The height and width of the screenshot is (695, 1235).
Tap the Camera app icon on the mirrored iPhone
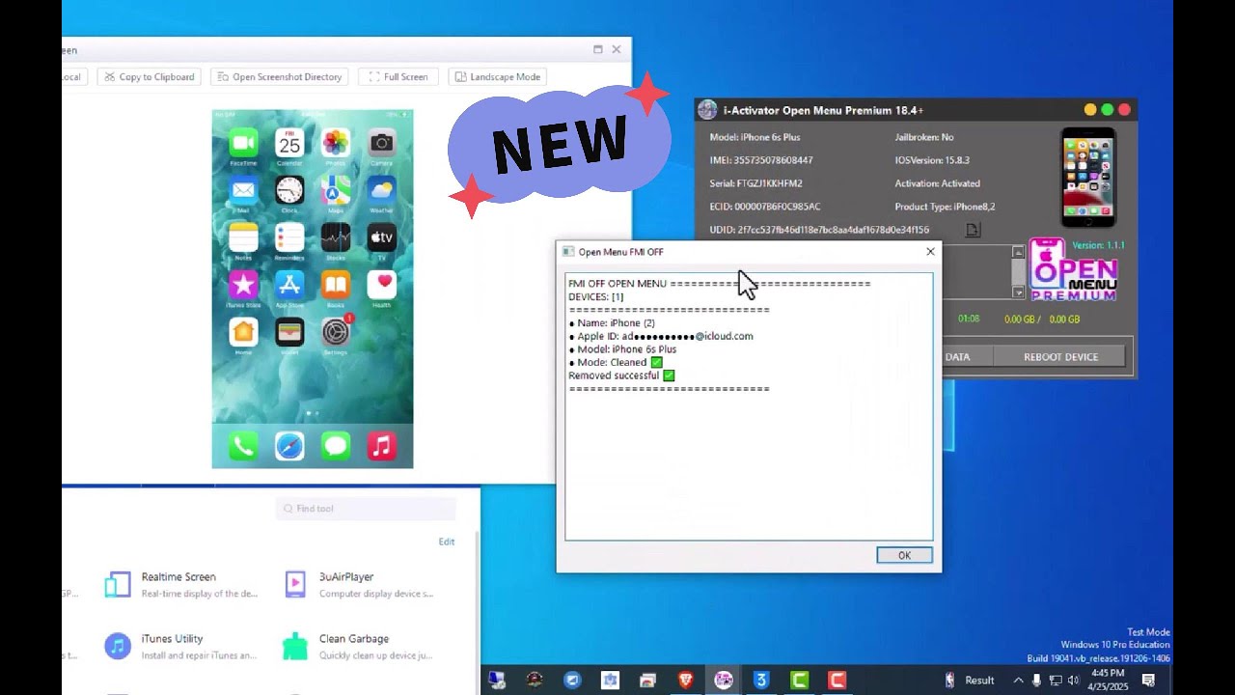382,144
